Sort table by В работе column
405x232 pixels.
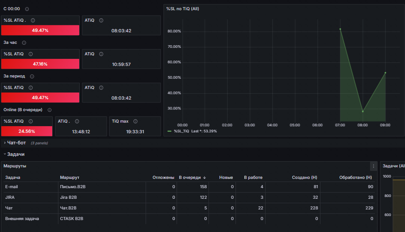(x=253, y=178)
